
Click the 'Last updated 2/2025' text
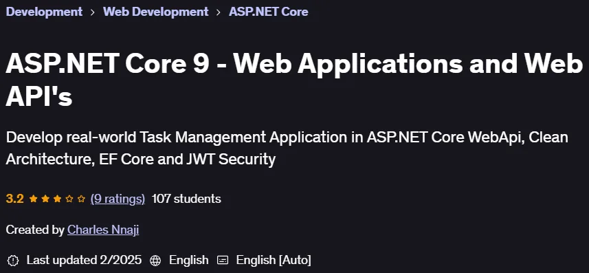coord(84,260)
